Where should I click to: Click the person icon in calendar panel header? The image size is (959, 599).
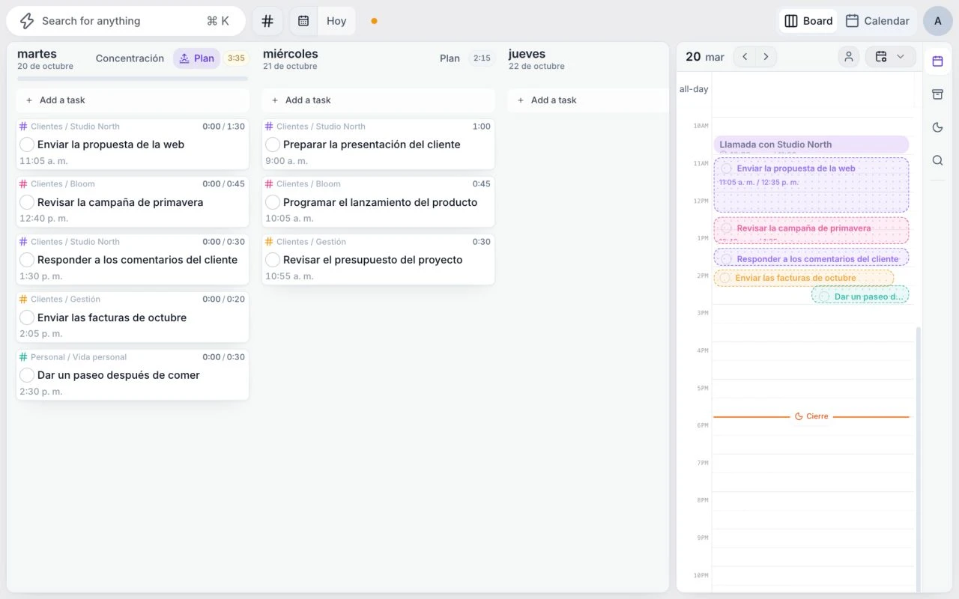pos(849,57)
